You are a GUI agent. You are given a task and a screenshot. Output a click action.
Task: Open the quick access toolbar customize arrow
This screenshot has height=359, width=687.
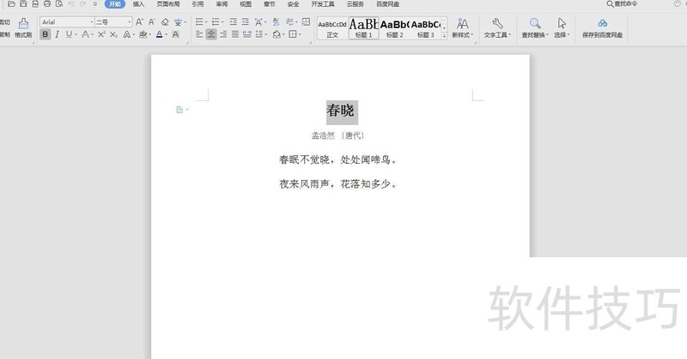95,4
